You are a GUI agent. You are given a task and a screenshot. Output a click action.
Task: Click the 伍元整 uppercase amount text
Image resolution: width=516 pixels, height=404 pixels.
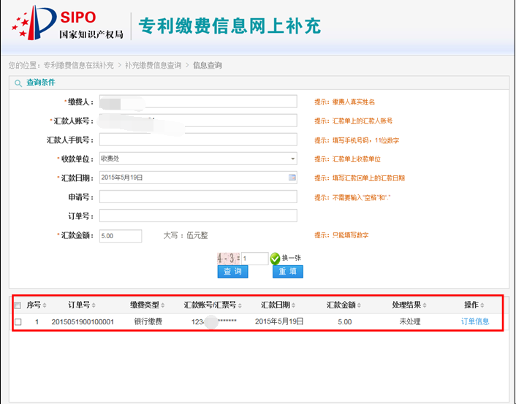click(x=197, y=235)
